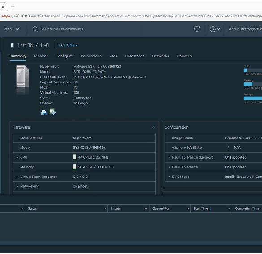
Task: Go to the Datastores tab
Action: pyautogui.click(x=134, y=56)
